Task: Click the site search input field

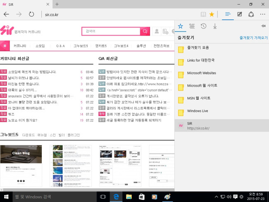Action: point(111,31)
